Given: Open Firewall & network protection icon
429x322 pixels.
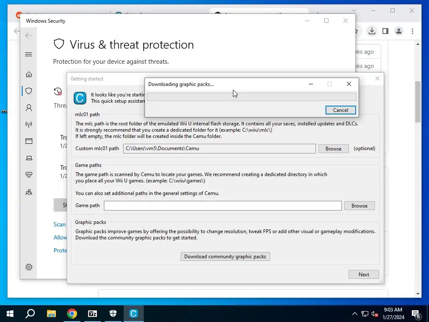Looking at the screenshot, I should 29,125.
